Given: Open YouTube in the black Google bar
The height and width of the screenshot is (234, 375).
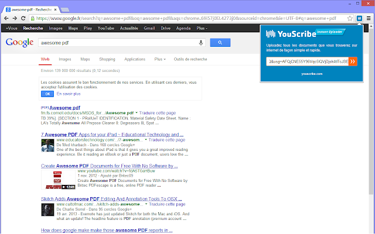Looking at the screenshot, I should [x=105, y=28].
